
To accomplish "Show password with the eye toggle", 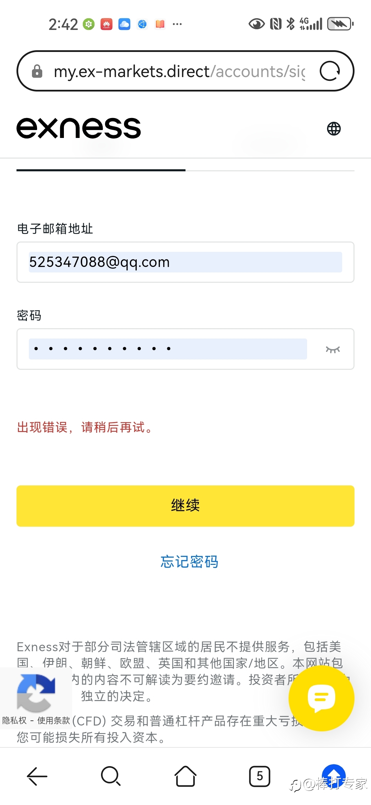I will pyautogui.click(x=333, y=350).
